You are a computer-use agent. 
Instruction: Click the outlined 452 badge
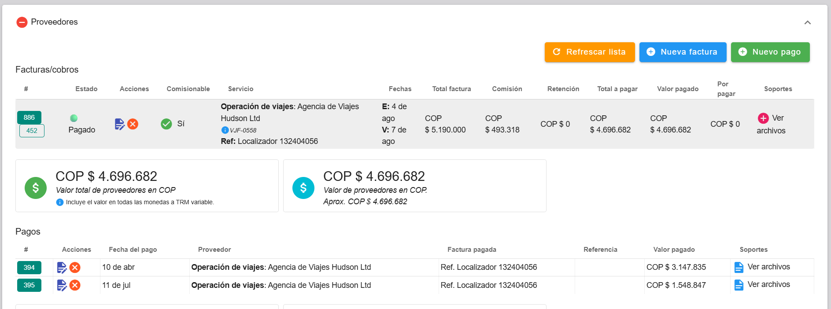point(32,131)
